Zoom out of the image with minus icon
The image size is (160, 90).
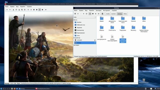(x=37, y=10)
